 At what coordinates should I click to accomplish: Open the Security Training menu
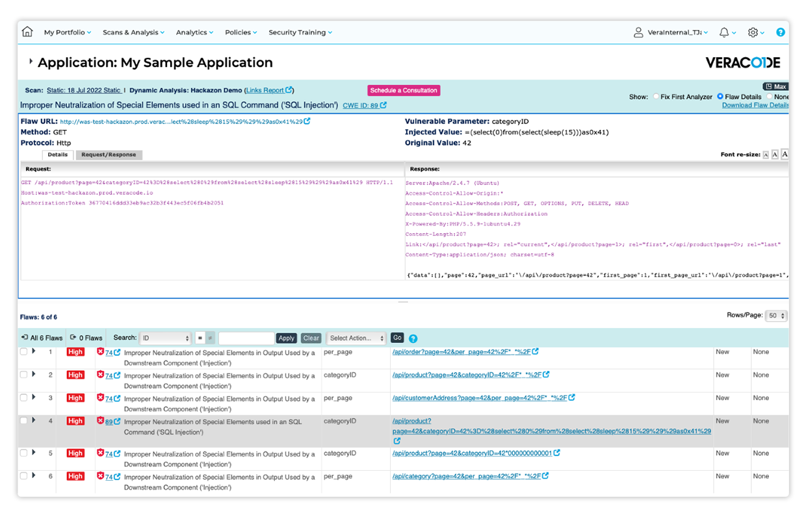tap(300, 32)
